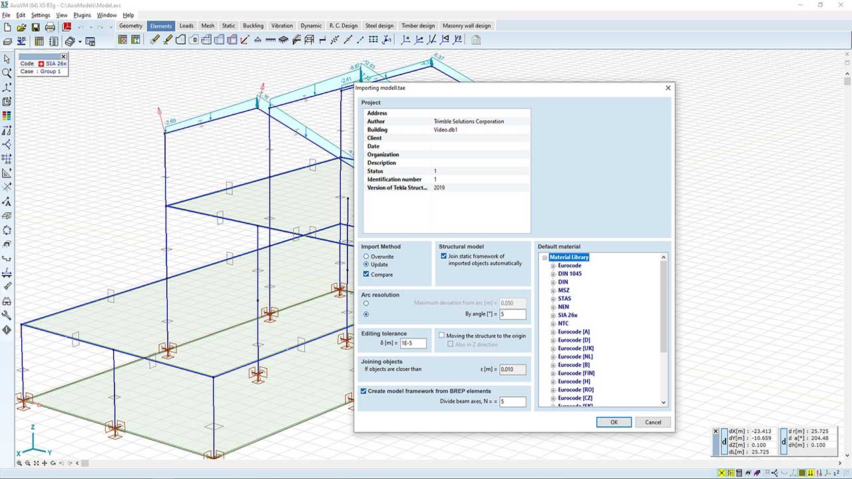The image size is (852, 479).
Task: Expand the MSZ material node
Action: [x=552, y=291]
